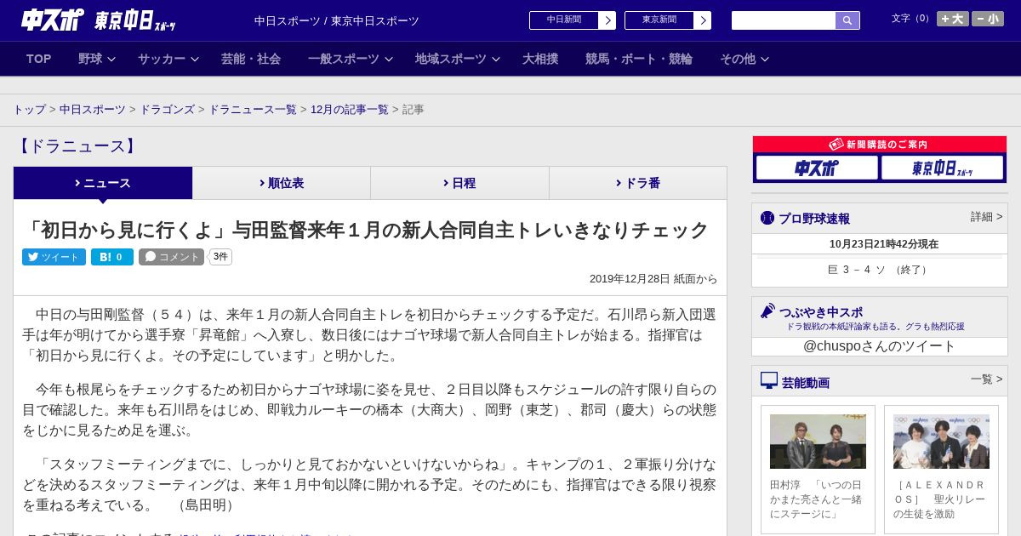
Task: Click 詳細 > beside プロ野球速報
Action: point(986,217)
